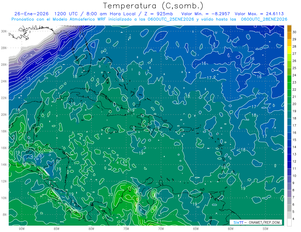This screenshot has width=301, height=232.
Task: Click the "18N" latitude axis label
Action: [4, 131]
